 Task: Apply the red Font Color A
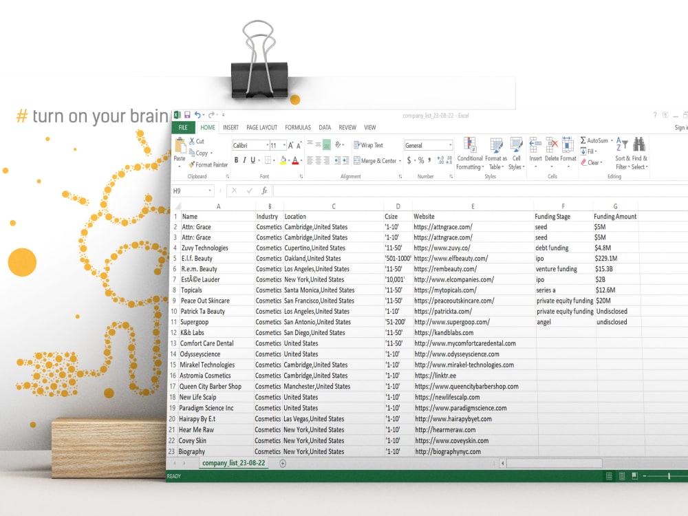pos(295,160)
